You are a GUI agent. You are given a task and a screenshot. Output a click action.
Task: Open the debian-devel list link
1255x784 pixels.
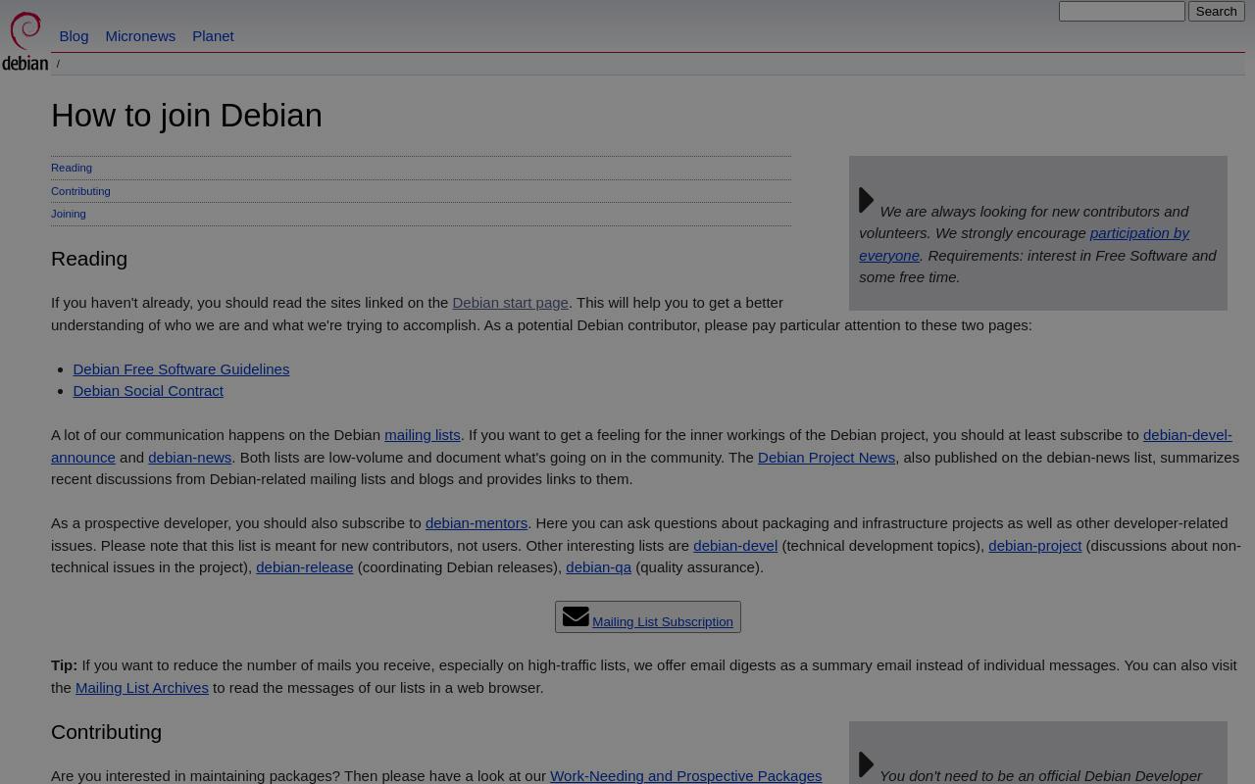click(735, 546)
